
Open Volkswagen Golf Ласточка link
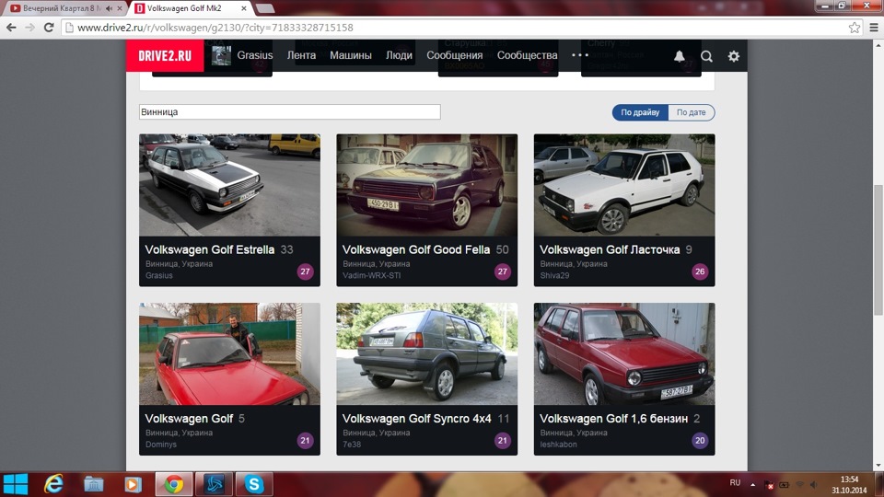[610, 249]
